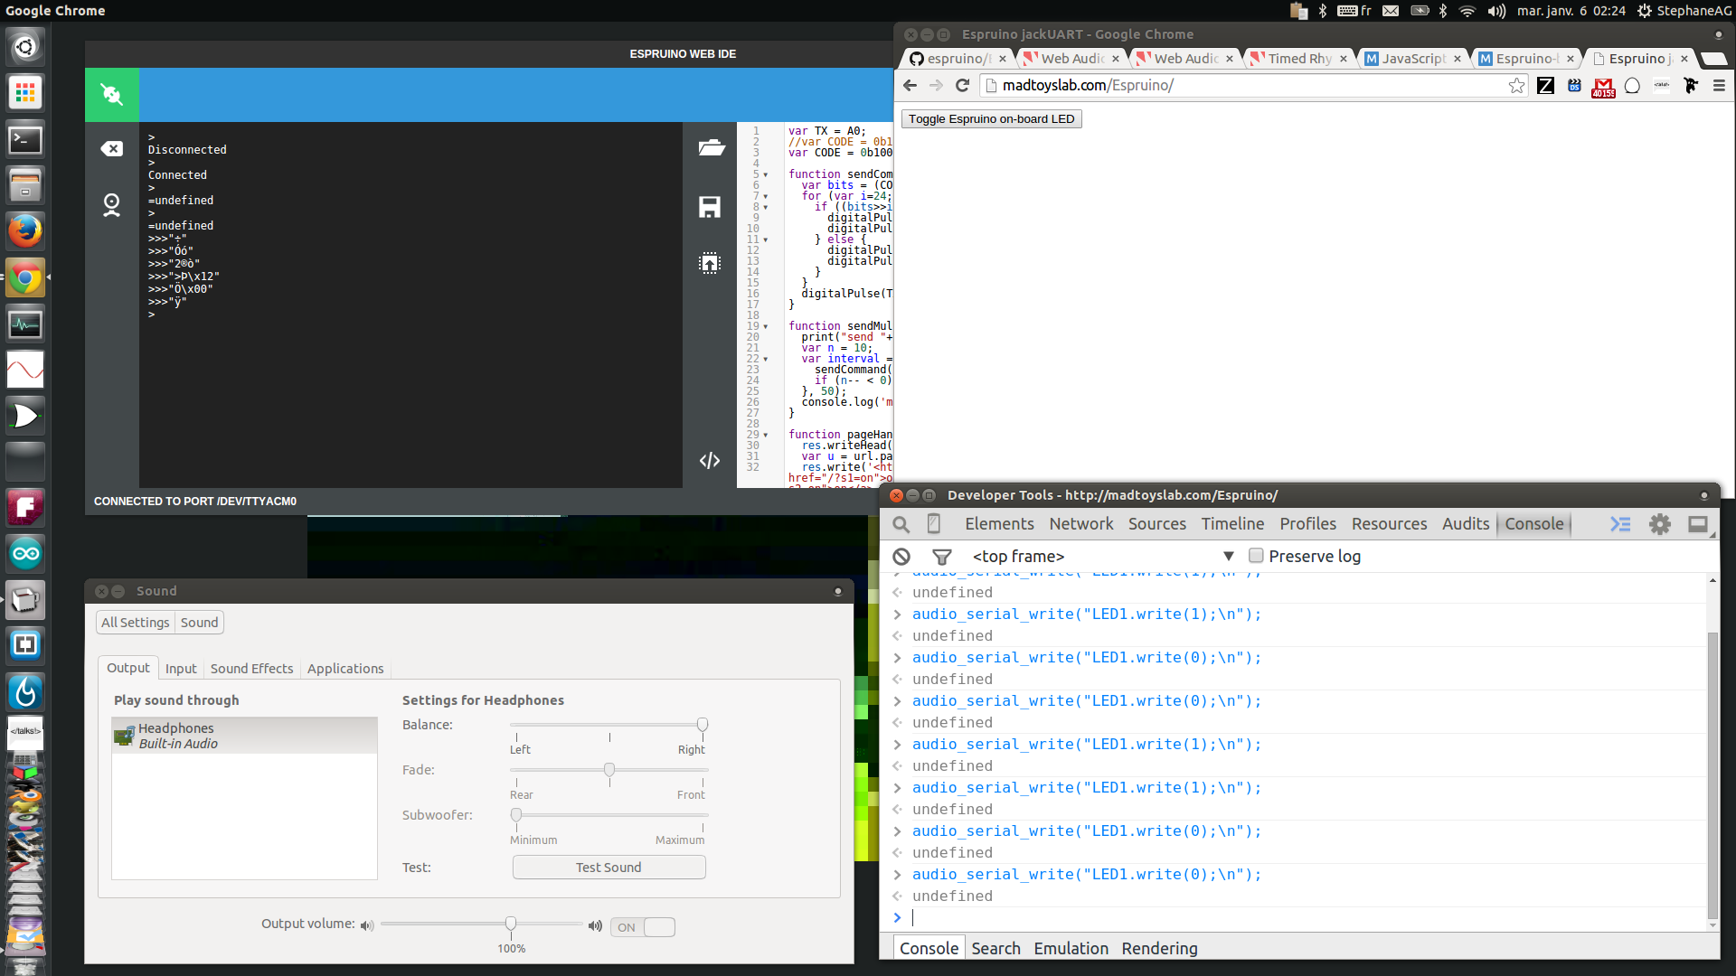Collapse code fold at line 22
The image size is (1736, 976).
[766, 359]
